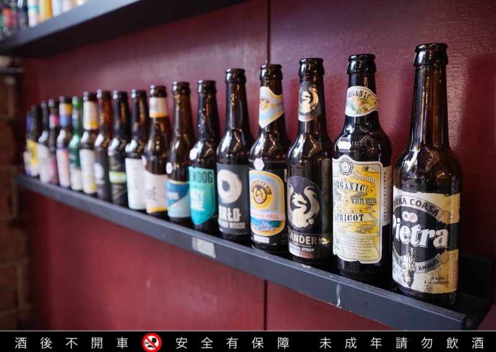Click the green glass bottle in the row

coord(76,143)
